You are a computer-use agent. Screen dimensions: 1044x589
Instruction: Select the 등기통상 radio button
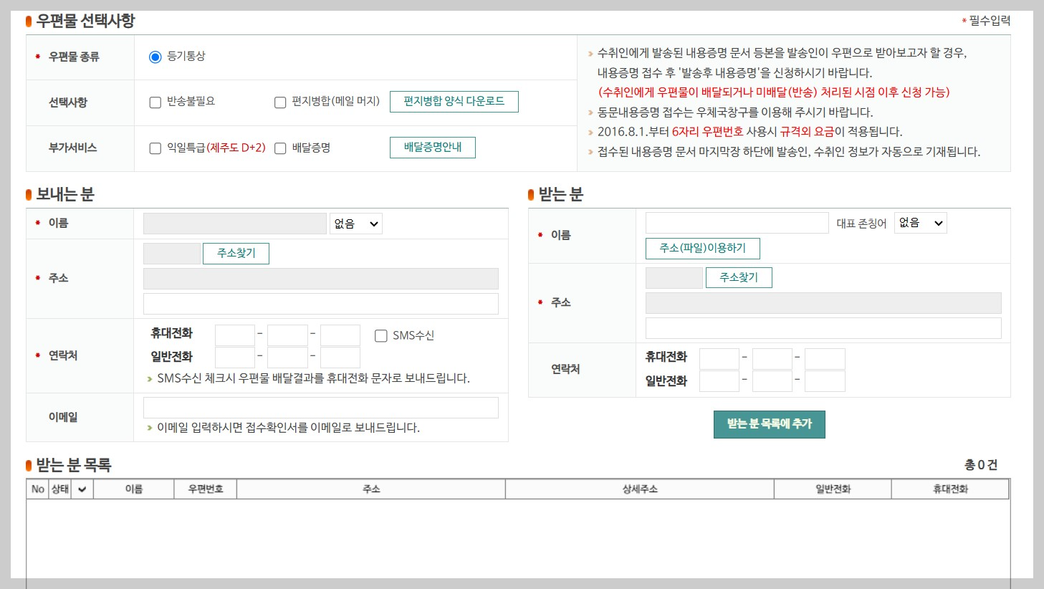[155, 57]
